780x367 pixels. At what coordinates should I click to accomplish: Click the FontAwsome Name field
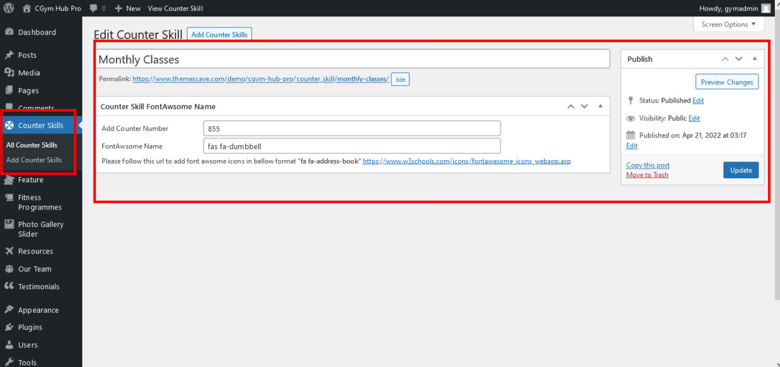pyautogui.click(x=352, y=146)
